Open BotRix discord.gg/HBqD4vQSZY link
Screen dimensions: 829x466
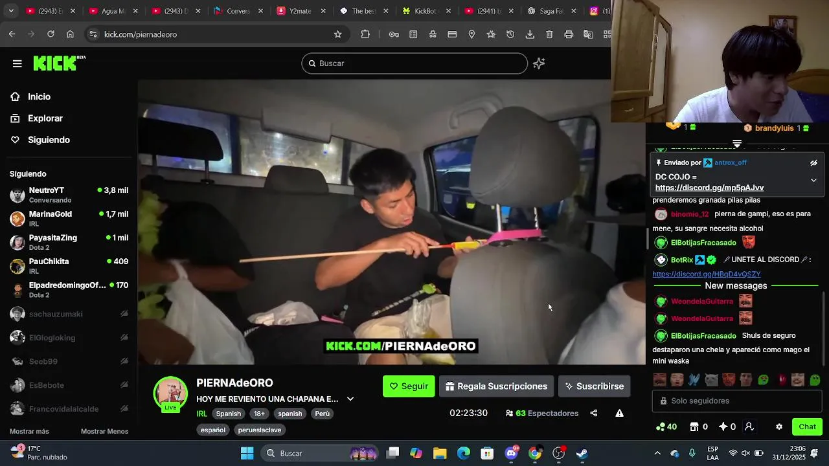tap(707, 274)
